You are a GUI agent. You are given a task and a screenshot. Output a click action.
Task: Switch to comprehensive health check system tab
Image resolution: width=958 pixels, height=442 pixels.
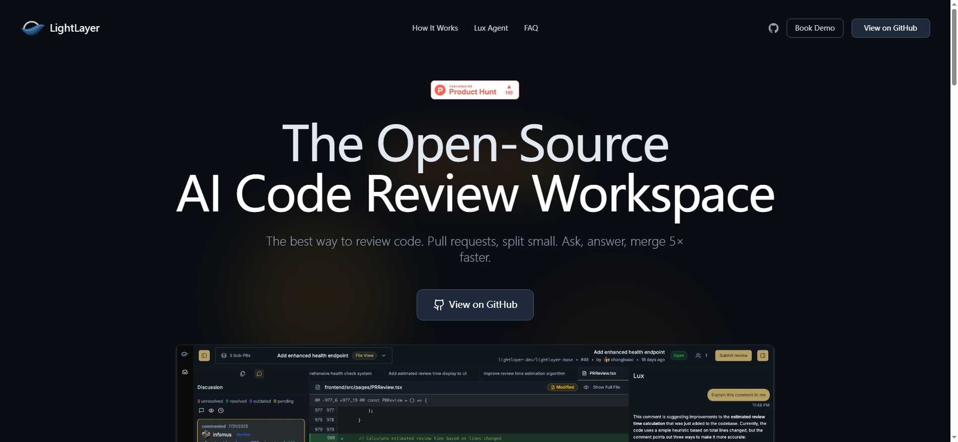click(x=341, y=373)
